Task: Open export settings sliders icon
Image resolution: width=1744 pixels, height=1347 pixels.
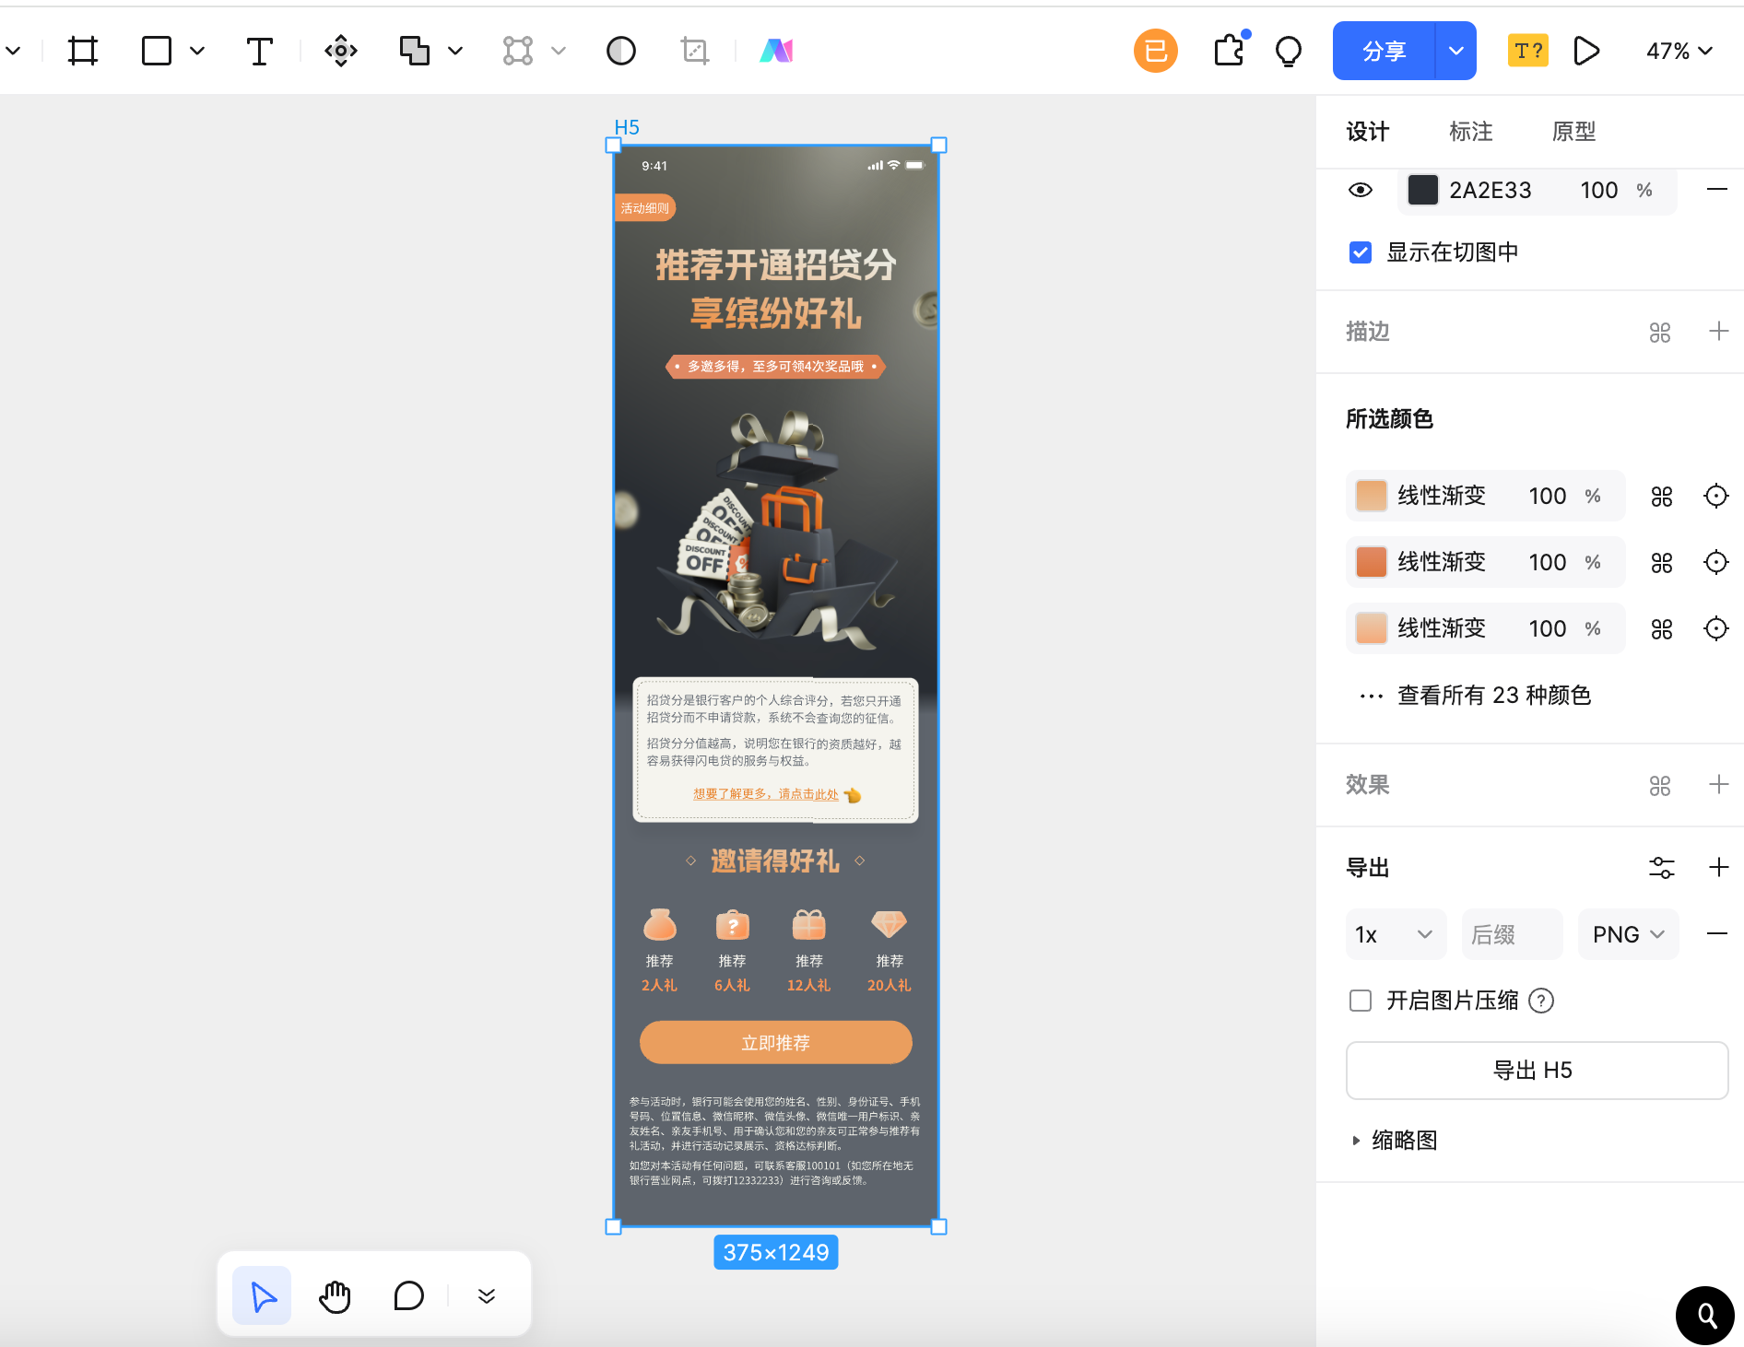Action: point(1662,868)
